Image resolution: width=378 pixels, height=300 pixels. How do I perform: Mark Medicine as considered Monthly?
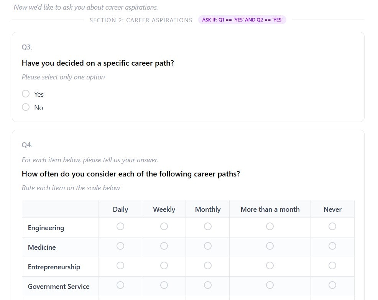[207, 246]
